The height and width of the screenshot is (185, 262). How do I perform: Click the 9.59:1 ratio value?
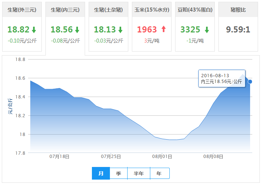pos(238,30)
